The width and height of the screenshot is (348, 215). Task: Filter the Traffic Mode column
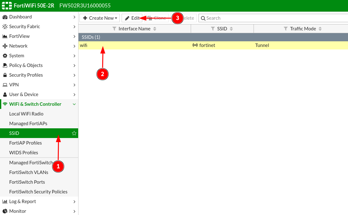285,29
